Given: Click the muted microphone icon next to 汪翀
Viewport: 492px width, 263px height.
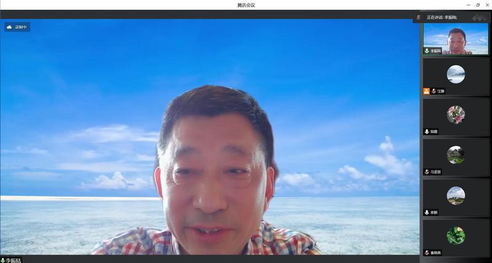Looking at the screenshot, I should coord(434,91).
